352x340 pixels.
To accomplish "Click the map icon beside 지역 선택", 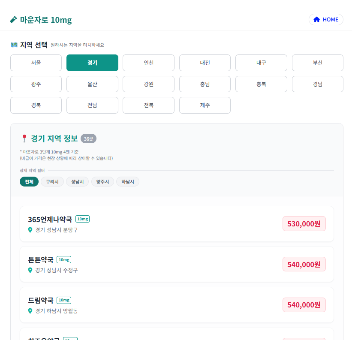I will click(x=14, y=45).
